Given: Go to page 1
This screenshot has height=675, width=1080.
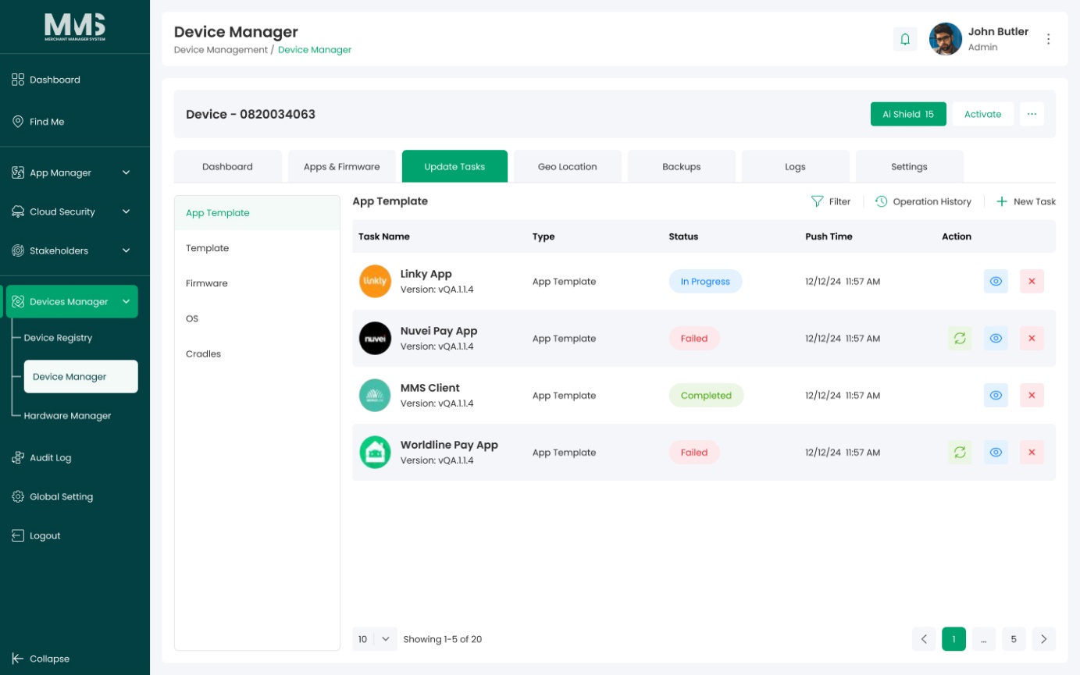Looking at the screenshot, I should pos(954,639).
